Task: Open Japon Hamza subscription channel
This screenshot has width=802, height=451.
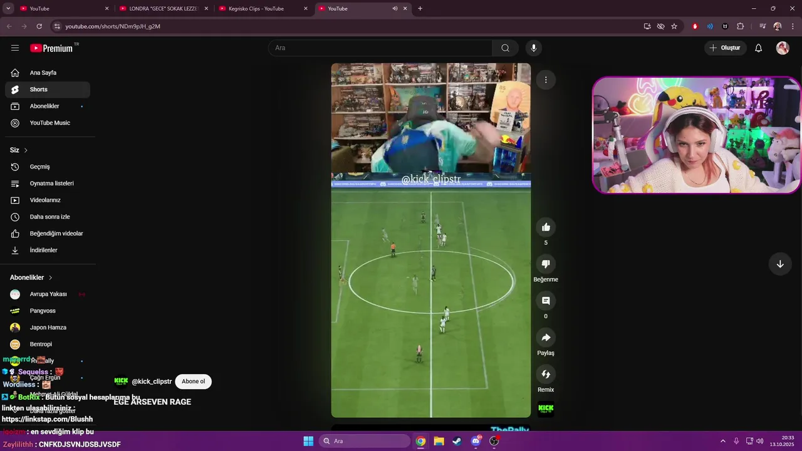Action: point(48,328)
